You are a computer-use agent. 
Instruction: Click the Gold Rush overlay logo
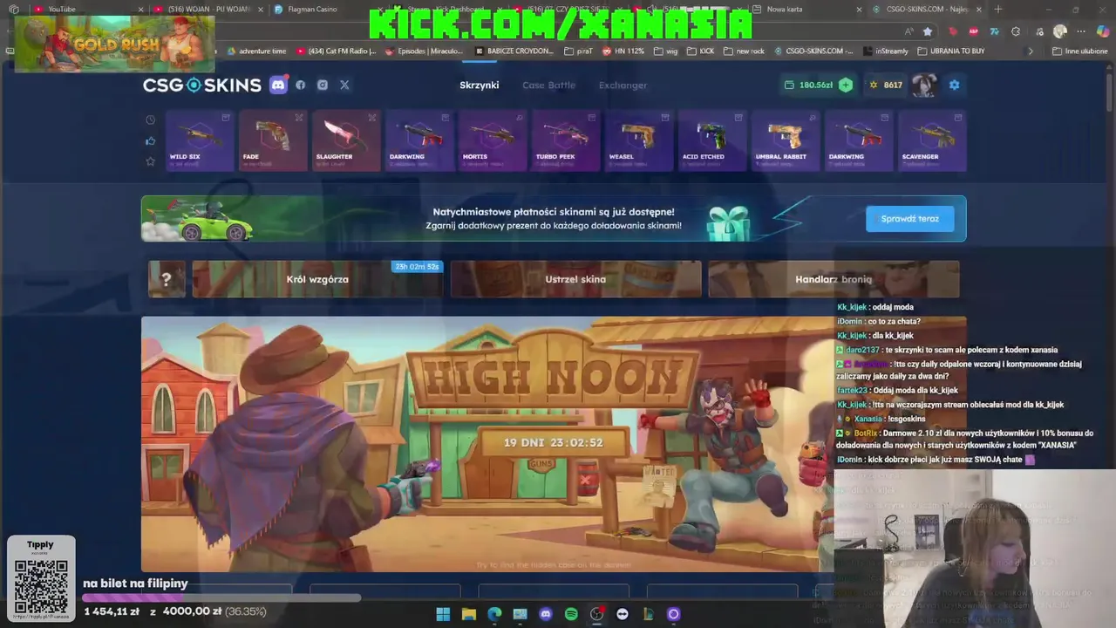coord(114,43)
